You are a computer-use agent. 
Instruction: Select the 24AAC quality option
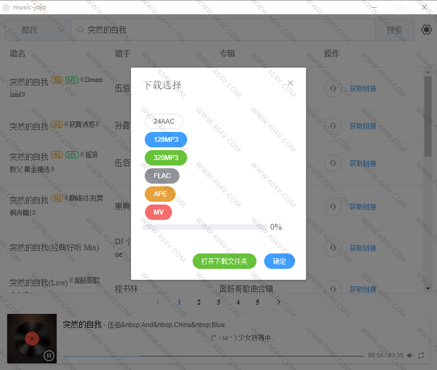164,122
